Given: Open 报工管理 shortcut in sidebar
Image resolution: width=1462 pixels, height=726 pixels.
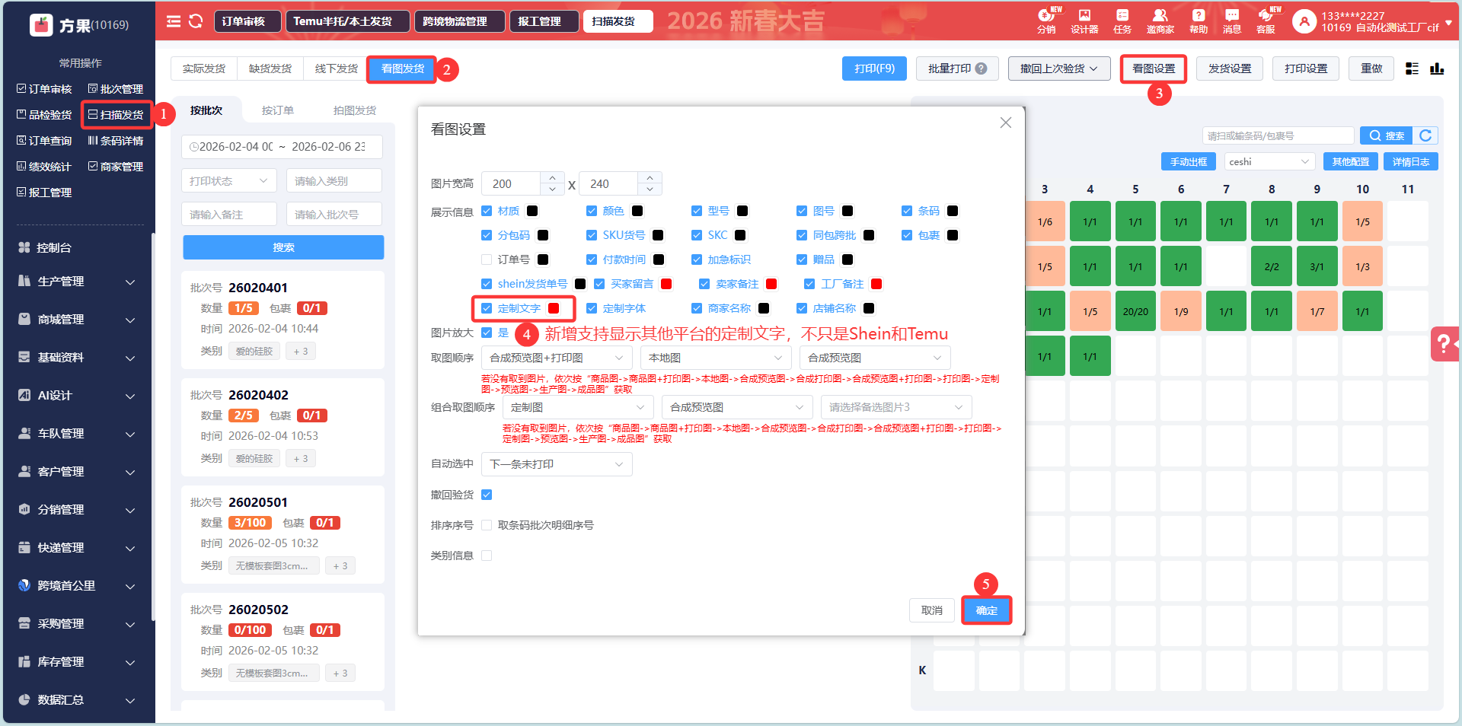Looking at the screenshot, I should click(44, 193).
